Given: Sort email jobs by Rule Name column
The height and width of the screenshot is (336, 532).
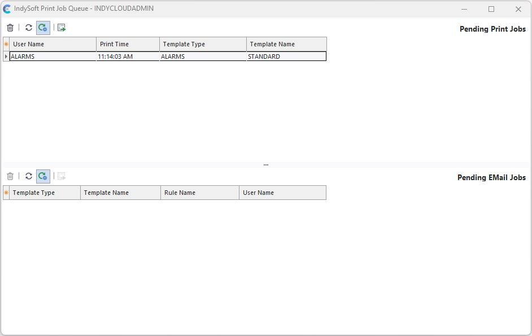Looking at the screenshot, I should coord(200,193).
